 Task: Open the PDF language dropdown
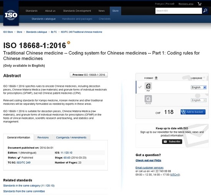tap(199, 87)
